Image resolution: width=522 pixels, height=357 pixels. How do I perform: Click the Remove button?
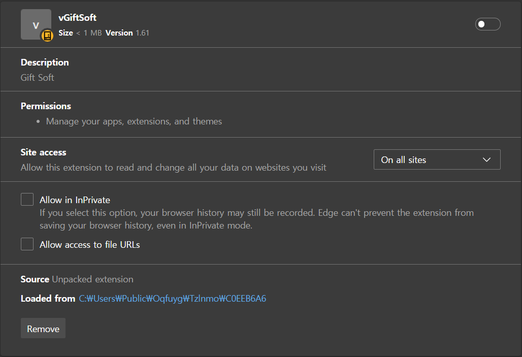(43, 328)
